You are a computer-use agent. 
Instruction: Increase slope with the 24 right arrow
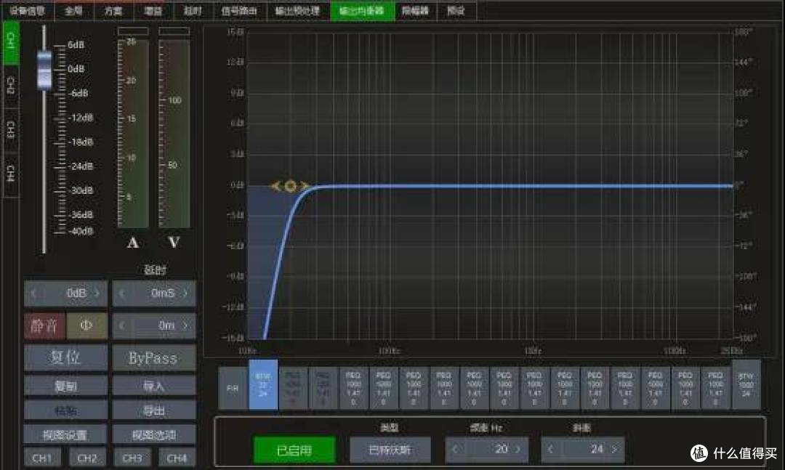coord(614,450)
